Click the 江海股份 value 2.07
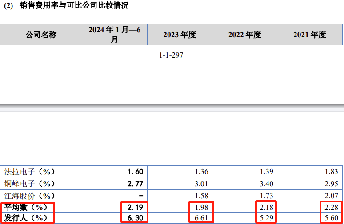Screen dimensions: 344x224 point(331,195)
